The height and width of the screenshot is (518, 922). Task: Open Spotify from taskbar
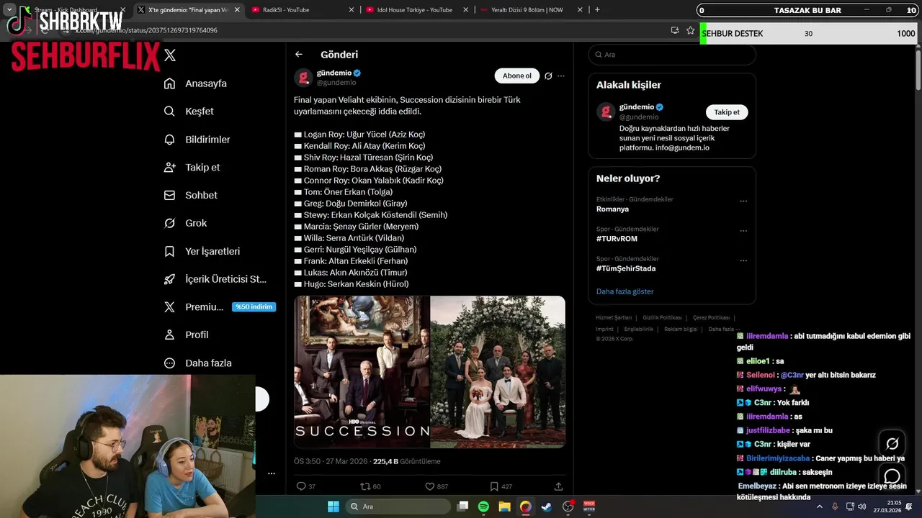tap(483, 506)
